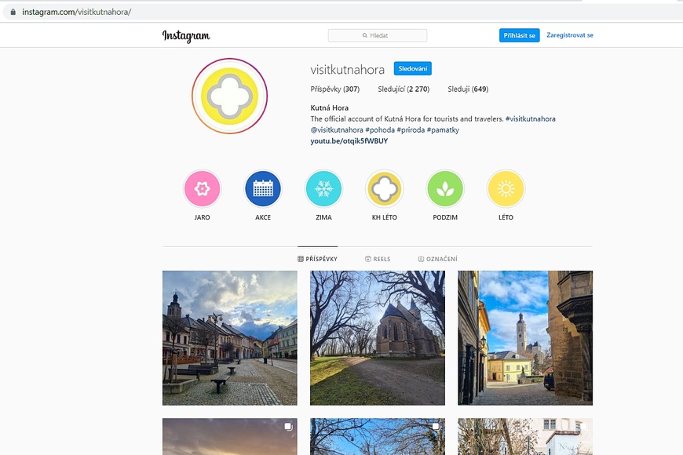Open the AKCE calendar highlight
Viewport: 683px width, 455px height.
click(x=263, y=189)
